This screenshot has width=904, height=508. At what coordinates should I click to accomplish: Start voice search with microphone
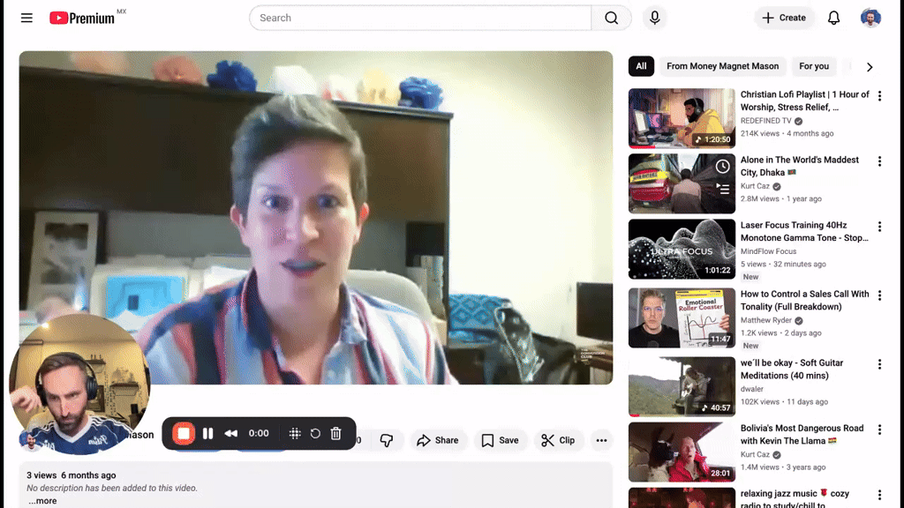pos(654,18)
